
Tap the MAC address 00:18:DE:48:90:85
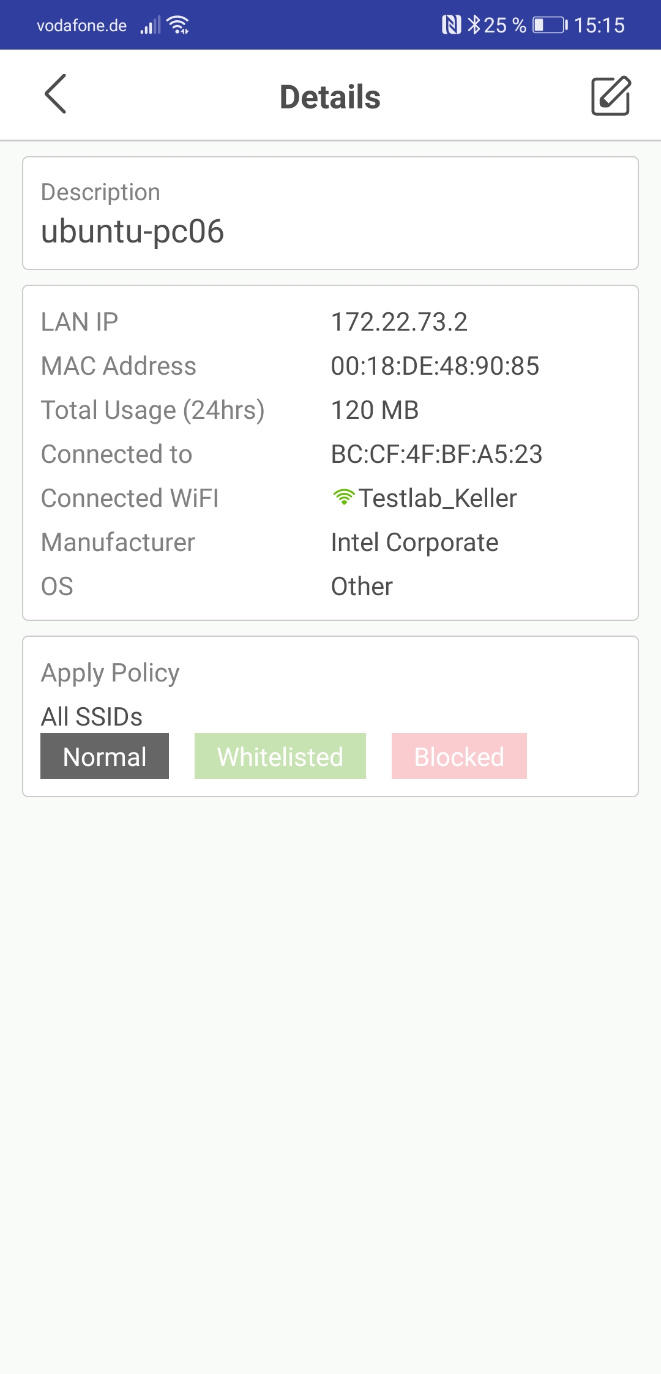pyautogui.click(x=435, y=366)
